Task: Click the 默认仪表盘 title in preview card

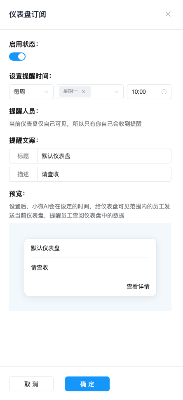Action: tap(45, 248)
